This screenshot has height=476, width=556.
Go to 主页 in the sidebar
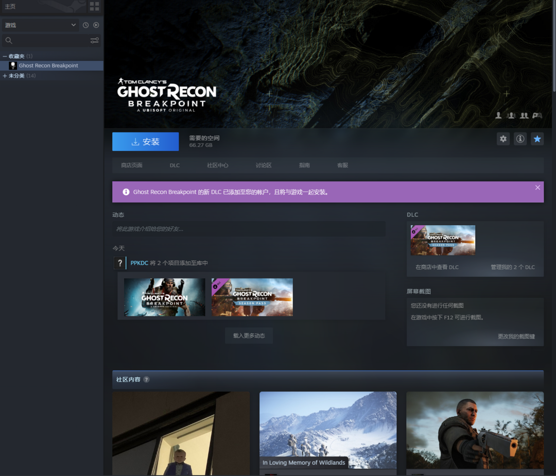(x=10, y=6)
